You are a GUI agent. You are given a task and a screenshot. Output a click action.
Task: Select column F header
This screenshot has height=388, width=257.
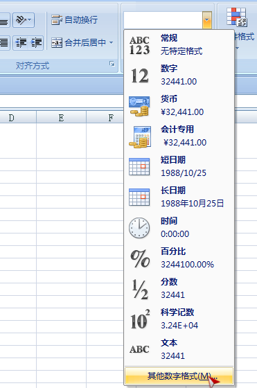(x=105, y=117)
